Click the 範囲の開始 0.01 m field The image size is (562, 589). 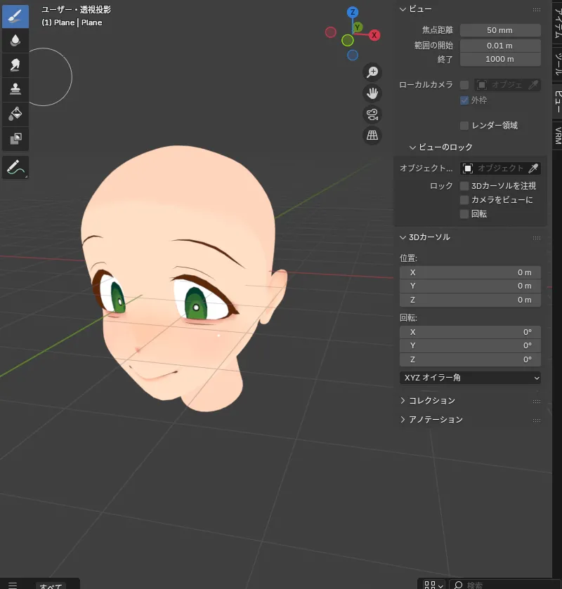coord(500,46)
